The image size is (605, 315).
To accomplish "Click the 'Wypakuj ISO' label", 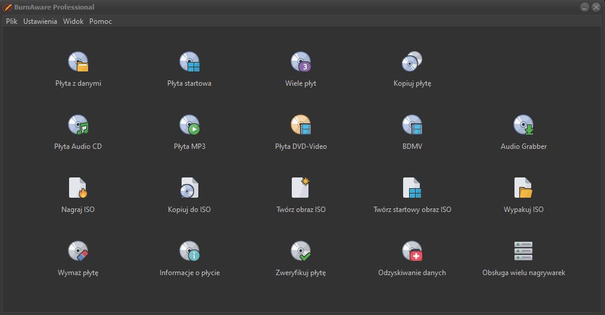I will [523, 210].
